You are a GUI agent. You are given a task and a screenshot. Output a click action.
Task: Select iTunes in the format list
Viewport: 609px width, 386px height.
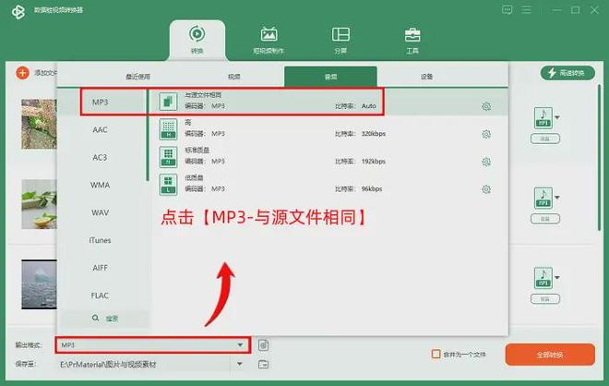point(100,240)
